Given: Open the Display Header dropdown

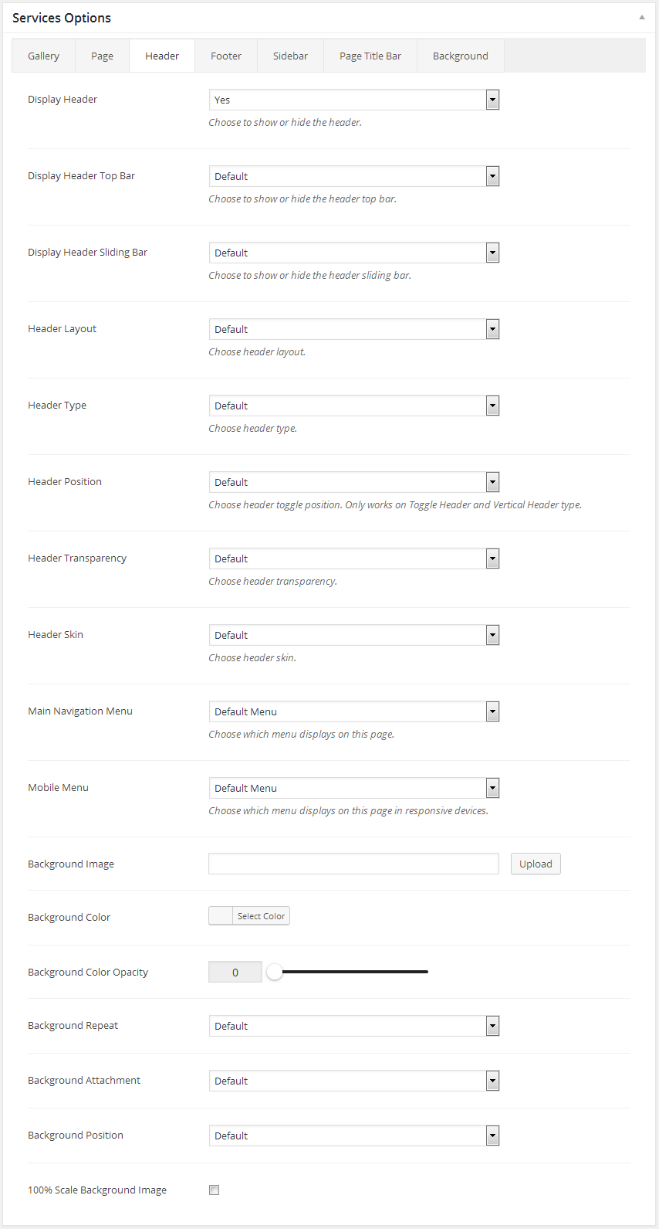Looking at the screenshot, I should pyautogui.click(x=354, y=100).
